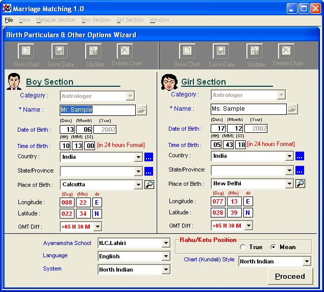Expand Ayanamsha School dropdown
This screenshot has height=292, width=324.
[x=165, y=243]
